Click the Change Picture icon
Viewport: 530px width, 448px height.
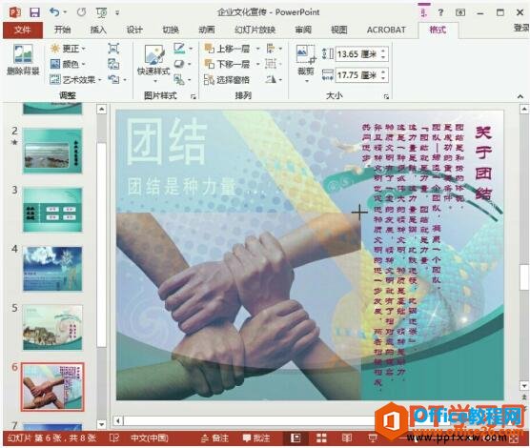(113, 64)
